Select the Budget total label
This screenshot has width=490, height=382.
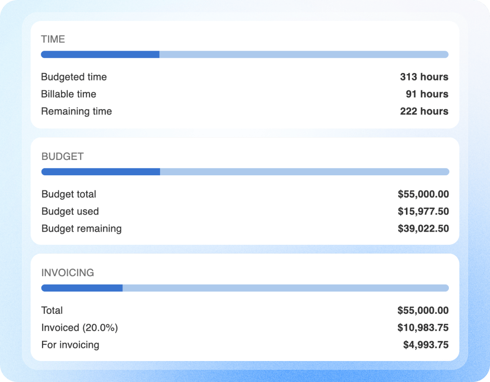tap(69, 194)
